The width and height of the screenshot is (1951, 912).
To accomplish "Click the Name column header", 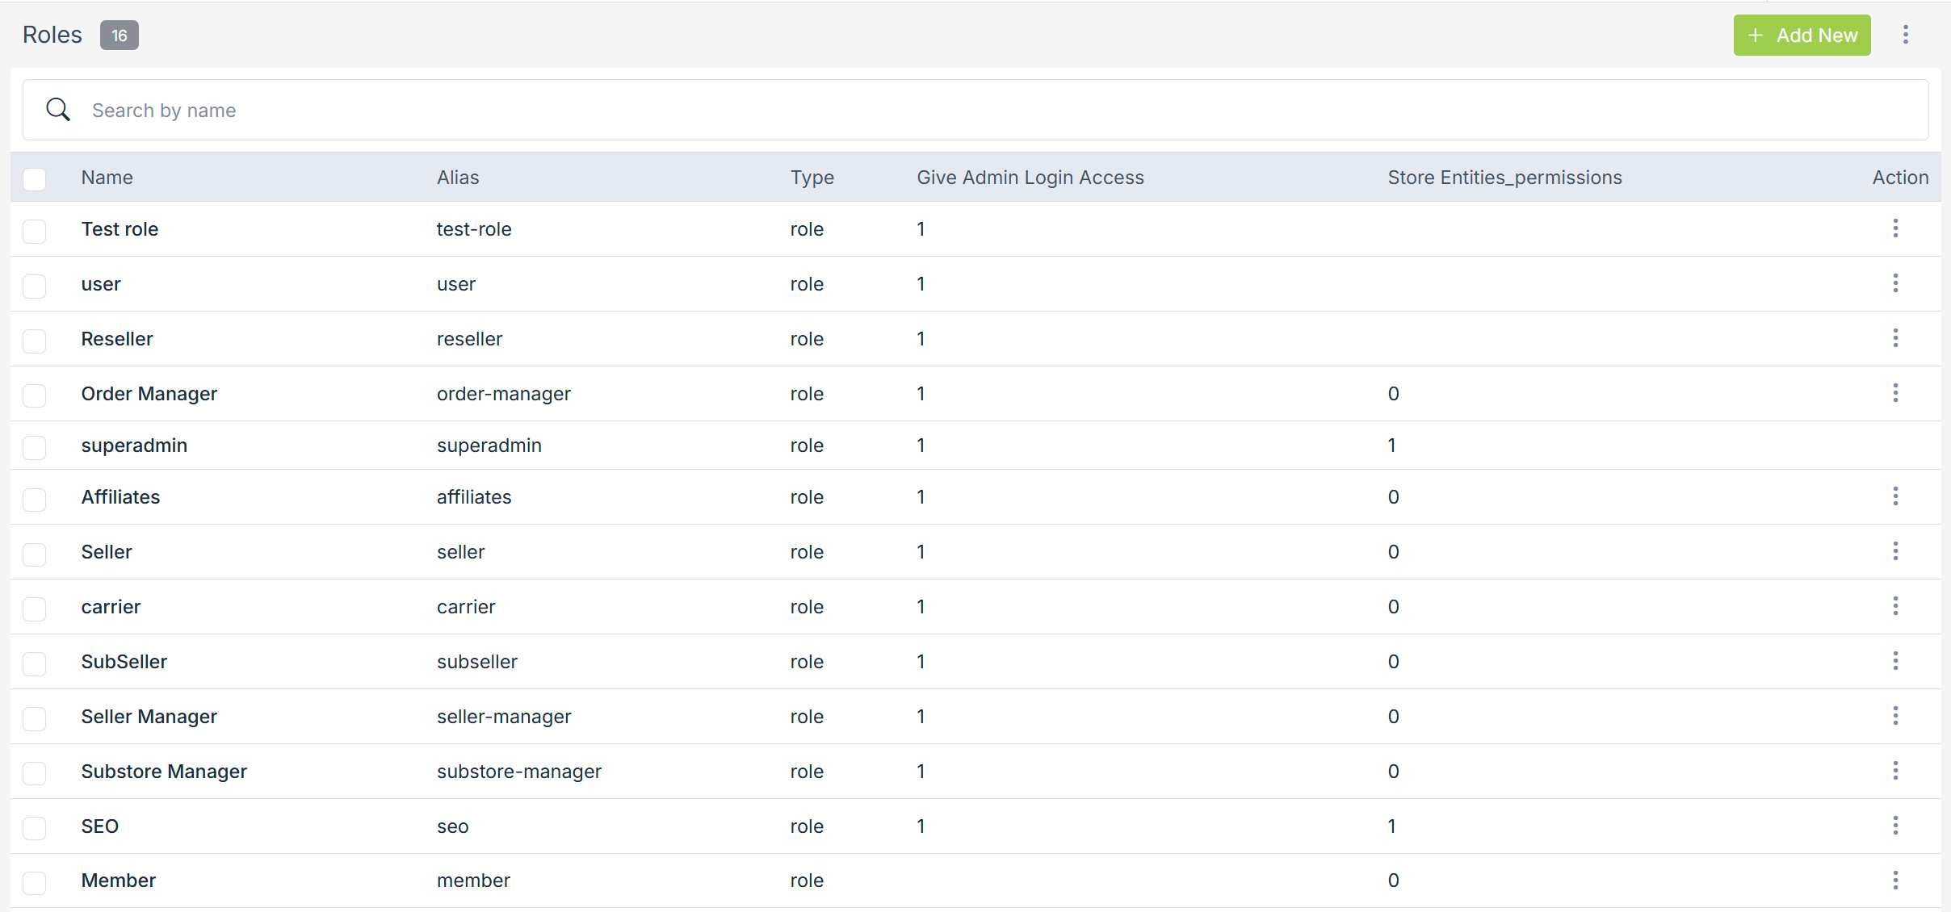I will tap(107, 178).
